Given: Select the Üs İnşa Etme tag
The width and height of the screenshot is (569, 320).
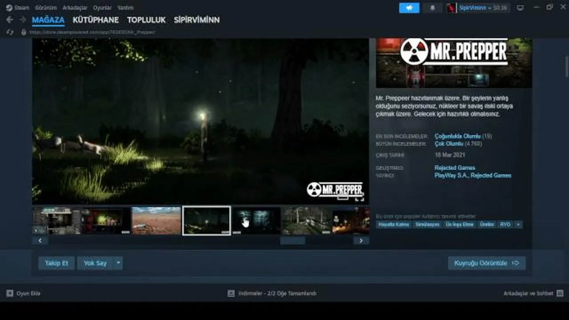Looking at the screenshot, I should [460, 224].
